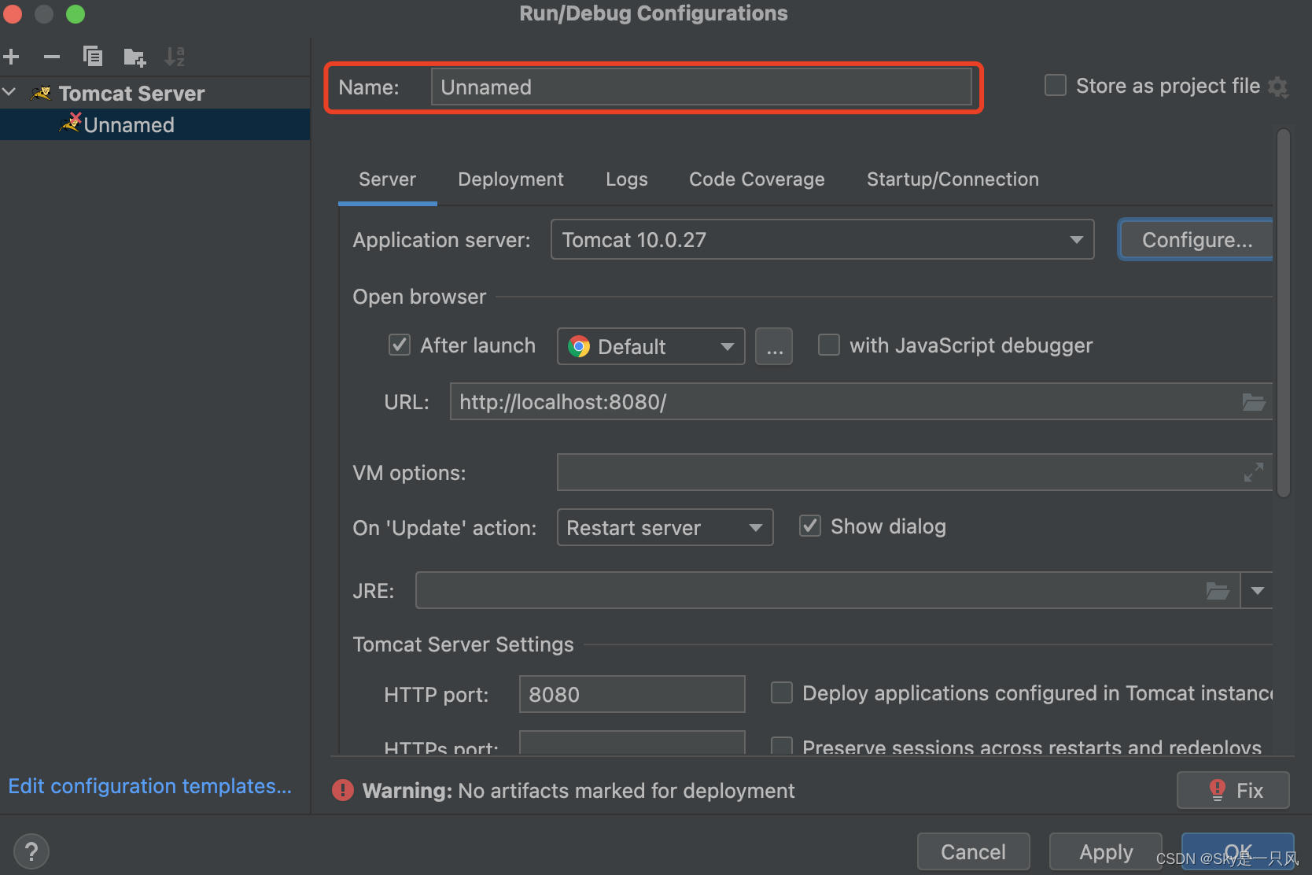The image size is (1312, 875).
Task: Switch to the Deployment tab
Action: (510, 179)
